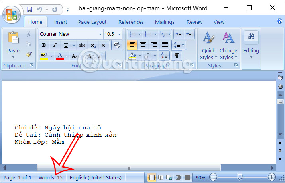
Task: Sort text with the A-Z icon
Action: coord(164,56)
